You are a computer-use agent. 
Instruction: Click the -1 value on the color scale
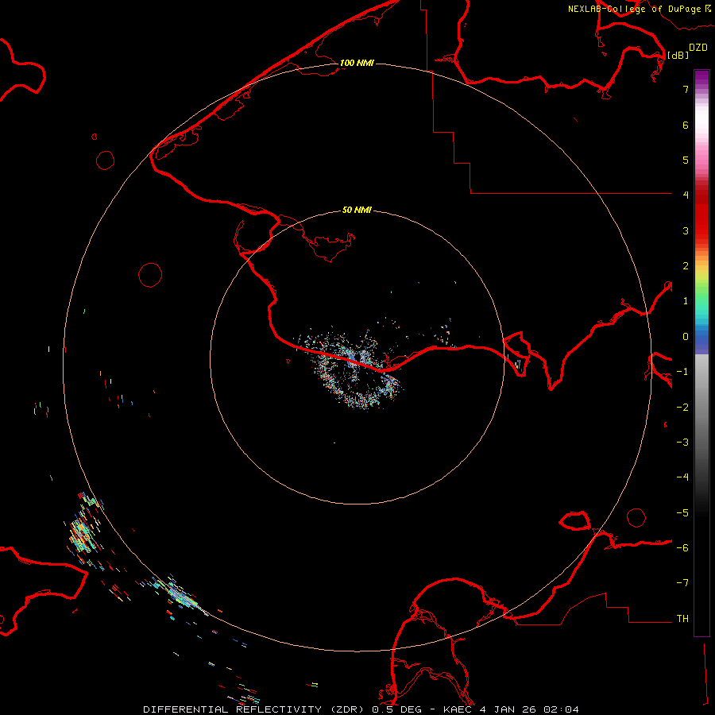click(x=682, y=372)
